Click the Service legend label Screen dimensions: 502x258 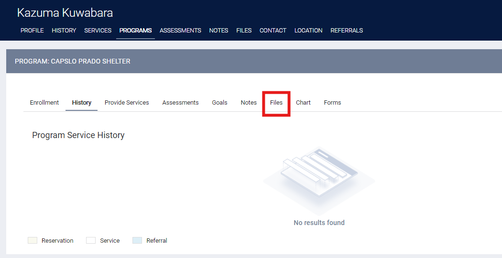click(110, 241)
